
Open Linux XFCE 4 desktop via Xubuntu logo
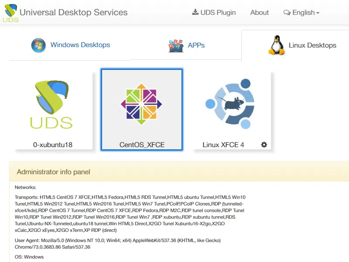point(230,104)
